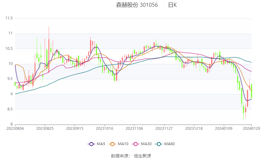The image size is (262, 159).
Task: Toggle the MA10 legend series
Action: [118, 144]
